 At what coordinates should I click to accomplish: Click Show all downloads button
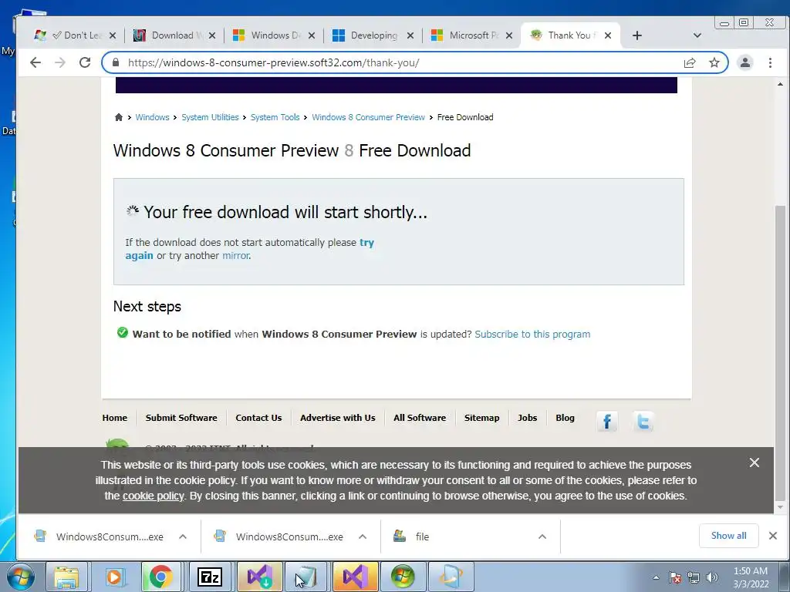[x=728, y=536]
